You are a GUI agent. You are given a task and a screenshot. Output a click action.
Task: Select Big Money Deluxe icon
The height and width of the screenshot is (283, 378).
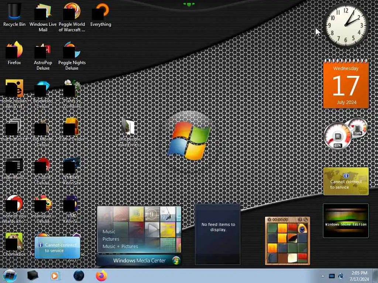coord(43,132)
